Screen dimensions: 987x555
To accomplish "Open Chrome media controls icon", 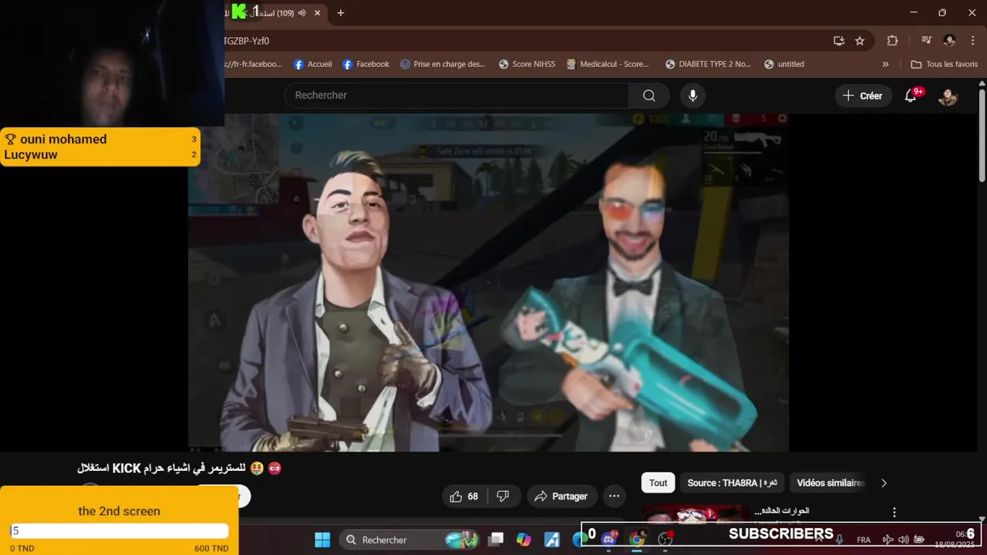I will (926, 41).
